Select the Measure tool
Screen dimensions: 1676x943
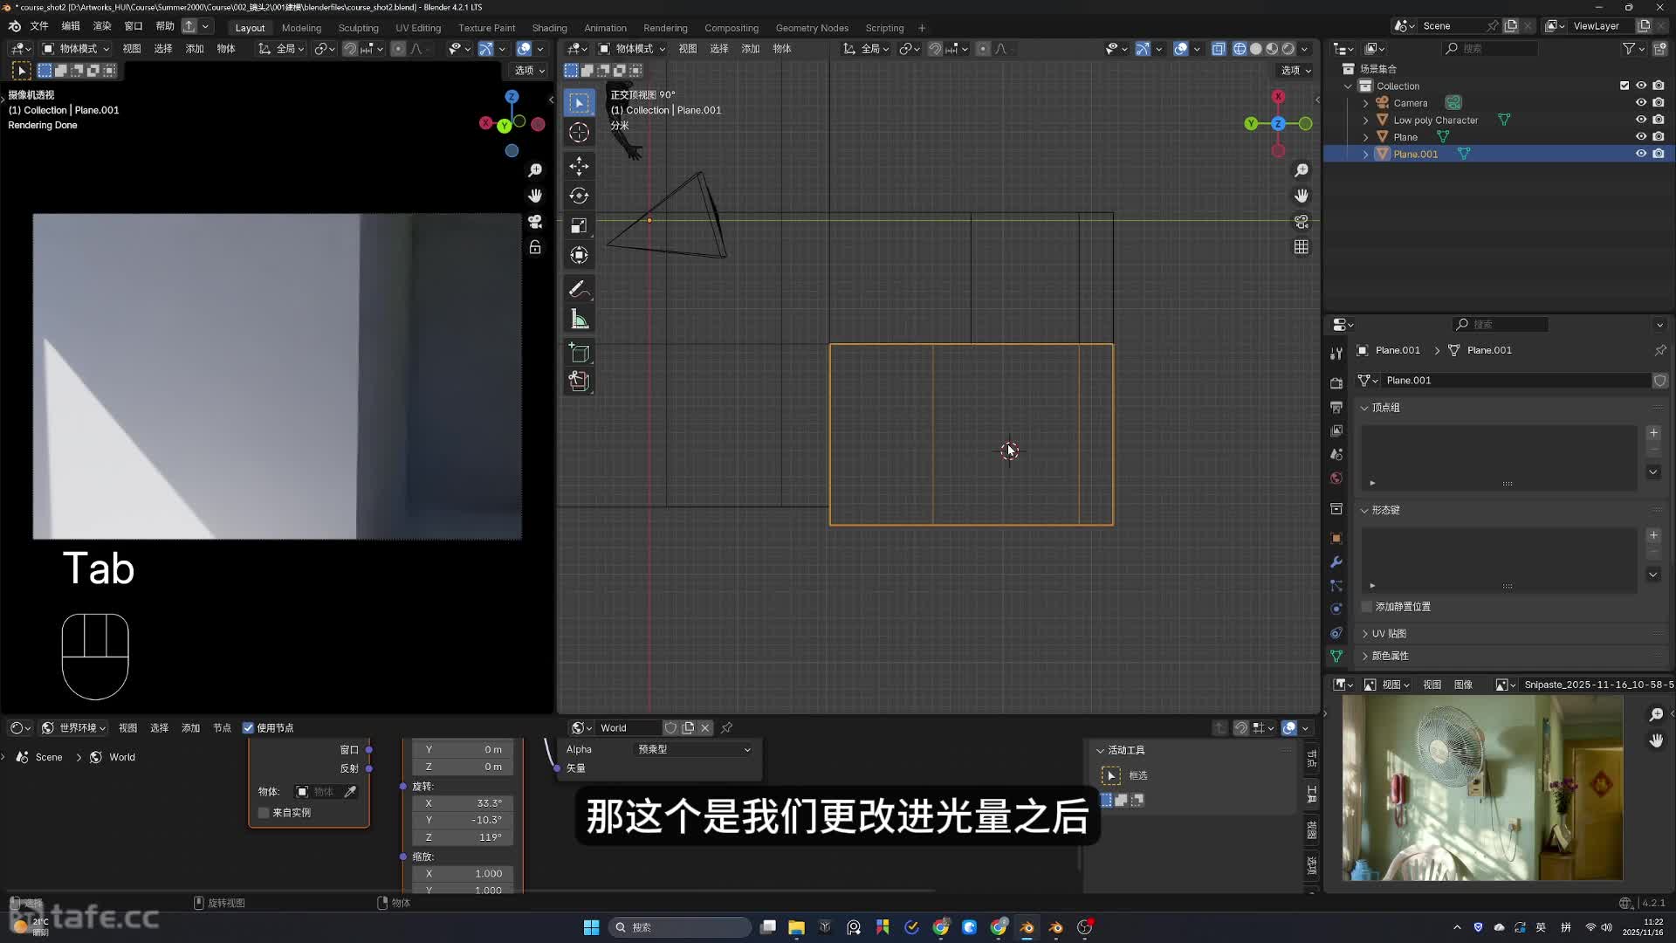[579, 320]
